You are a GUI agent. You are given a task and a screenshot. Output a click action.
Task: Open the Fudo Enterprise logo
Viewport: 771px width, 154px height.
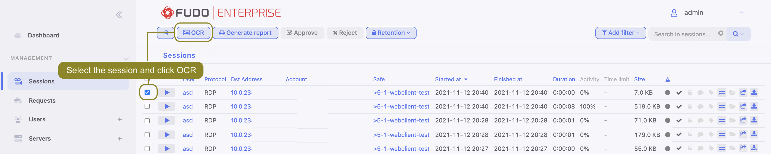221,13
